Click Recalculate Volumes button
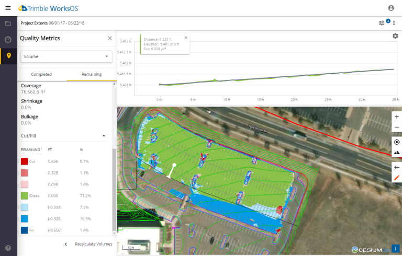402x256 pixels. (93, 244)
